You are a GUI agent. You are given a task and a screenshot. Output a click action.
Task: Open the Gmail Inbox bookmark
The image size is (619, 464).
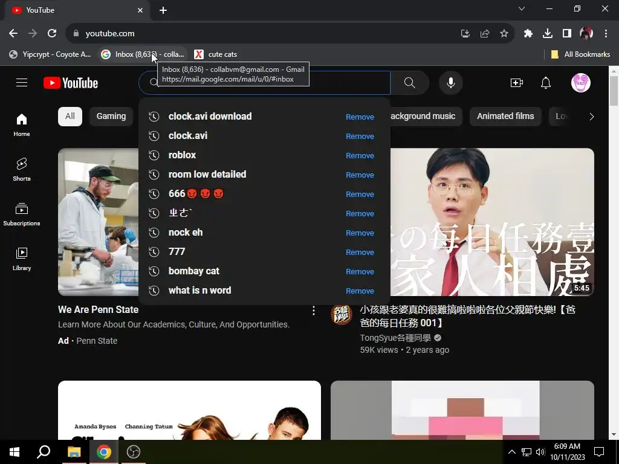[x=142, y=54]
